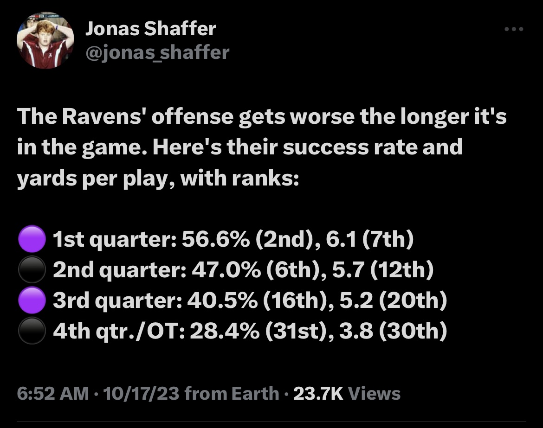Viewport: 543px width, 428px height.
Task: Click the 3rd quarter stat line text
Action: click(250, 300)
